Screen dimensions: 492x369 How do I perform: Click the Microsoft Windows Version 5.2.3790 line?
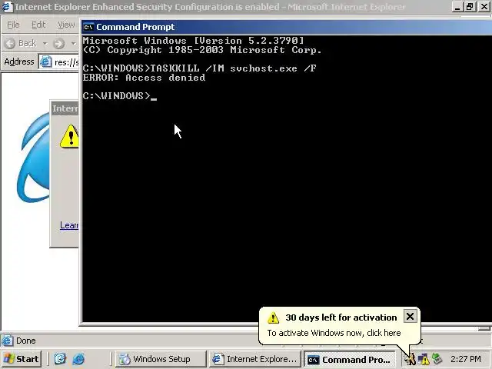(193, 41)
